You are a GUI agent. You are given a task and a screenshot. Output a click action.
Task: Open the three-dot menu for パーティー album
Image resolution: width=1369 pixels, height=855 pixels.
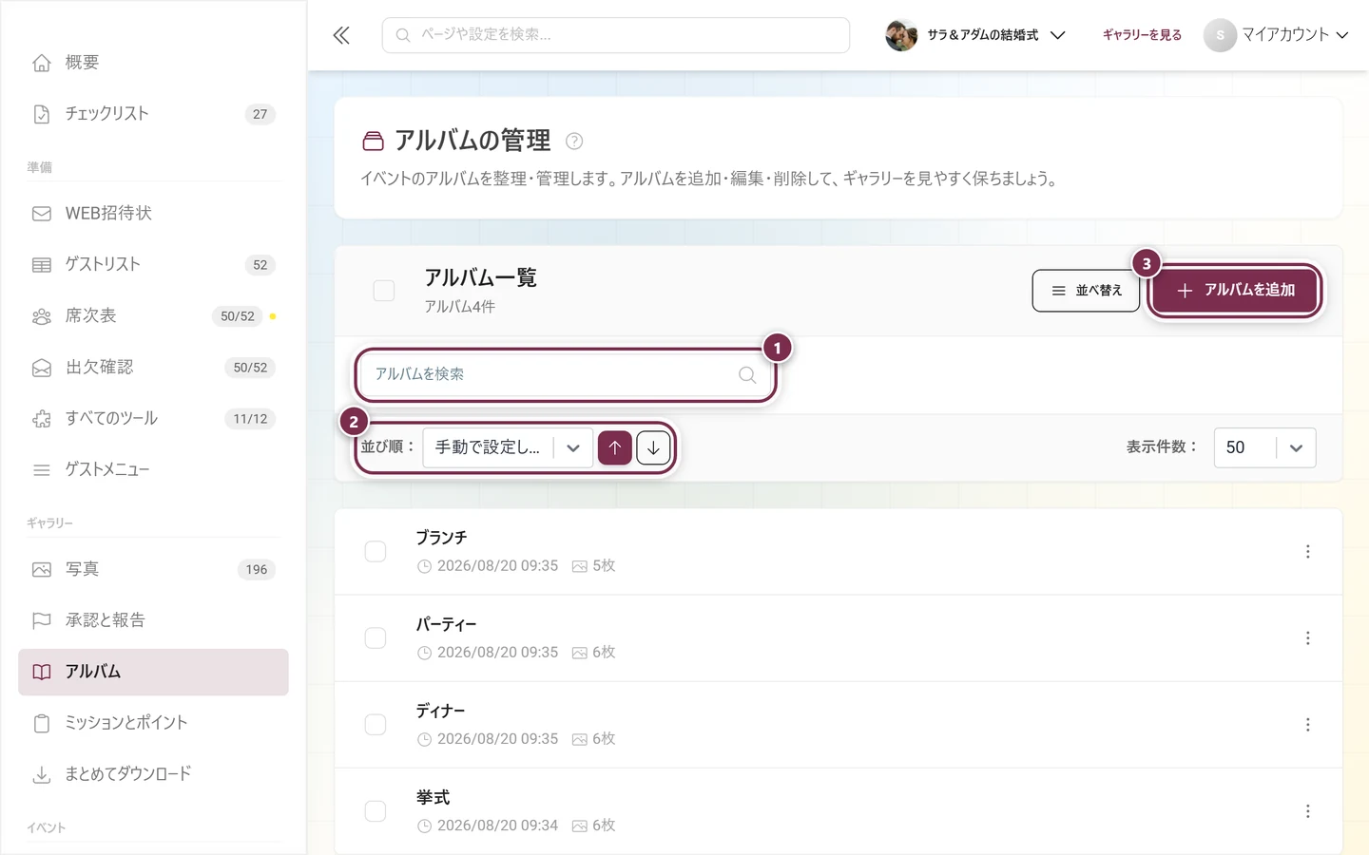tap(1308, 638)
